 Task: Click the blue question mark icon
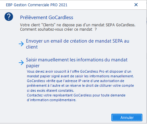coord(9,17)
